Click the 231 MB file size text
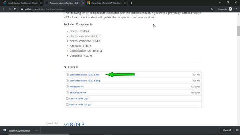Viewport: 240px width, 135px height. (x=196, y=75)
